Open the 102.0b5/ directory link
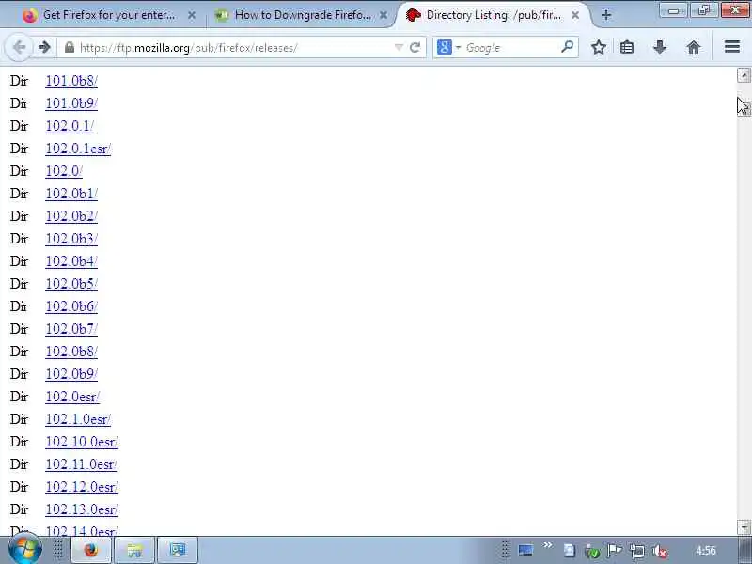The height and width of the screenshot is (564, 752). coord(71,284)
